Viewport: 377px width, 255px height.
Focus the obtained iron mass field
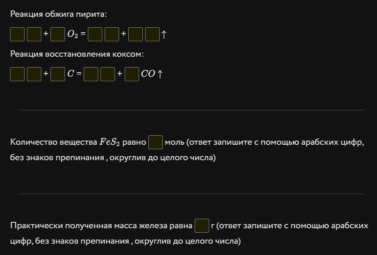(x=202, y=226)
